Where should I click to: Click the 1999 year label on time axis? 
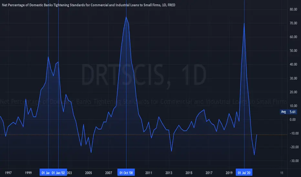28,173
